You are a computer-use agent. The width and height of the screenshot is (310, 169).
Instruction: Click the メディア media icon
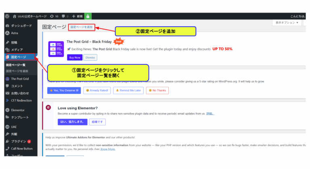[x=8, y=50]
